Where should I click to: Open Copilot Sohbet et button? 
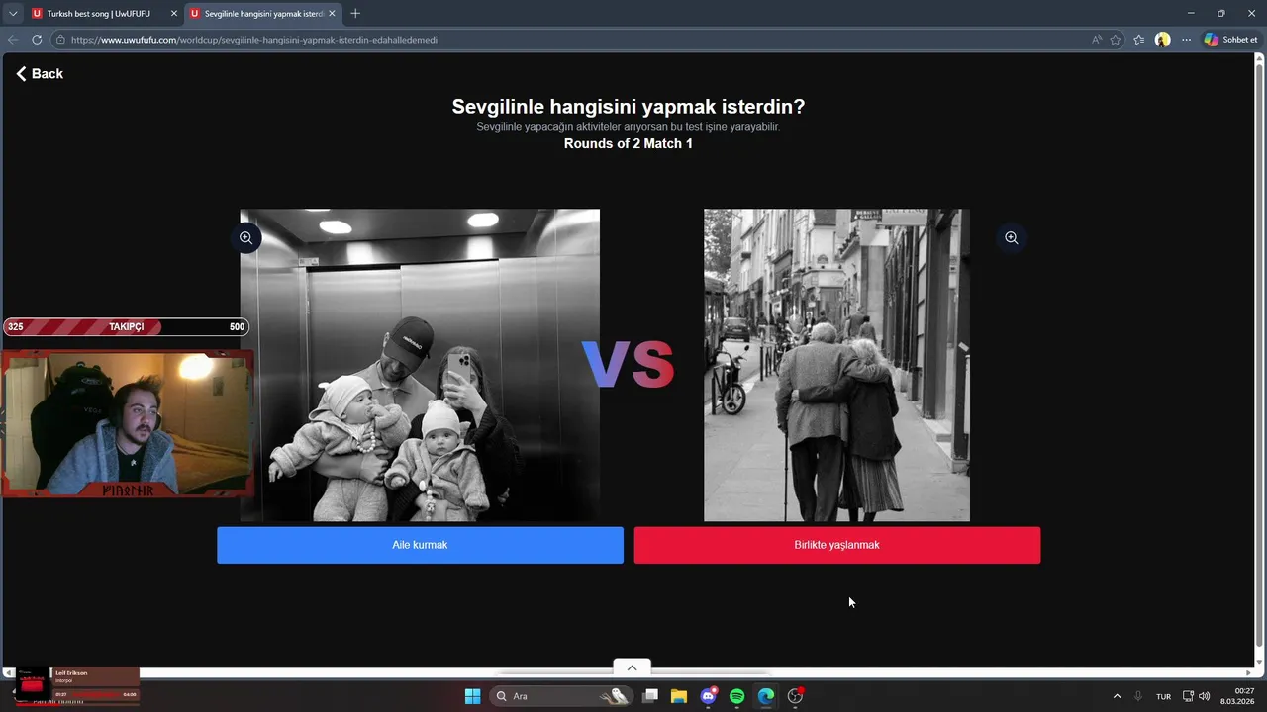(x=1230, y=40)
